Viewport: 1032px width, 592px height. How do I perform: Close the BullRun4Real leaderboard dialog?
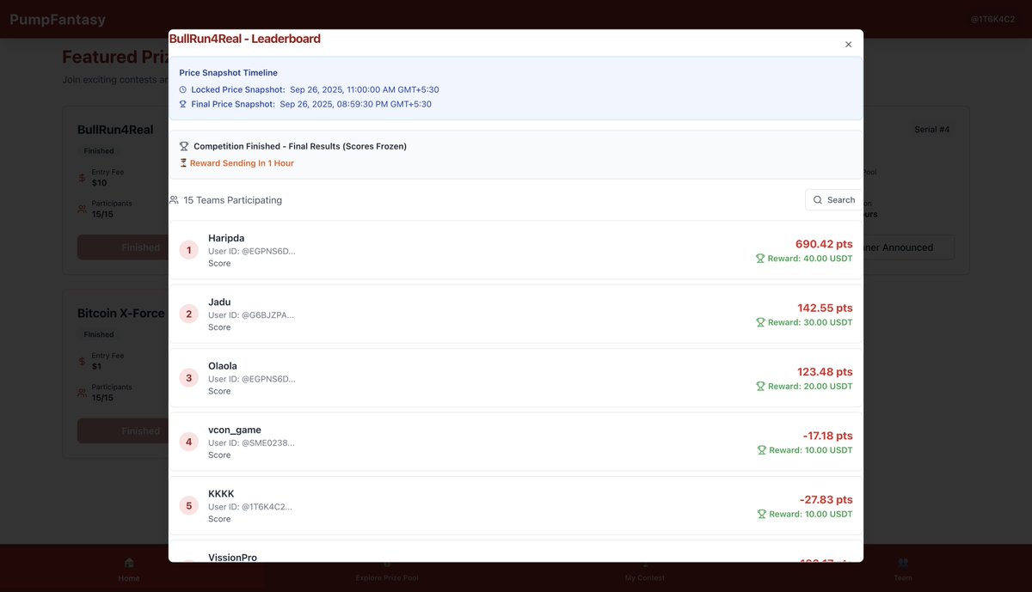pyautogui.click(x=848, y=44)
